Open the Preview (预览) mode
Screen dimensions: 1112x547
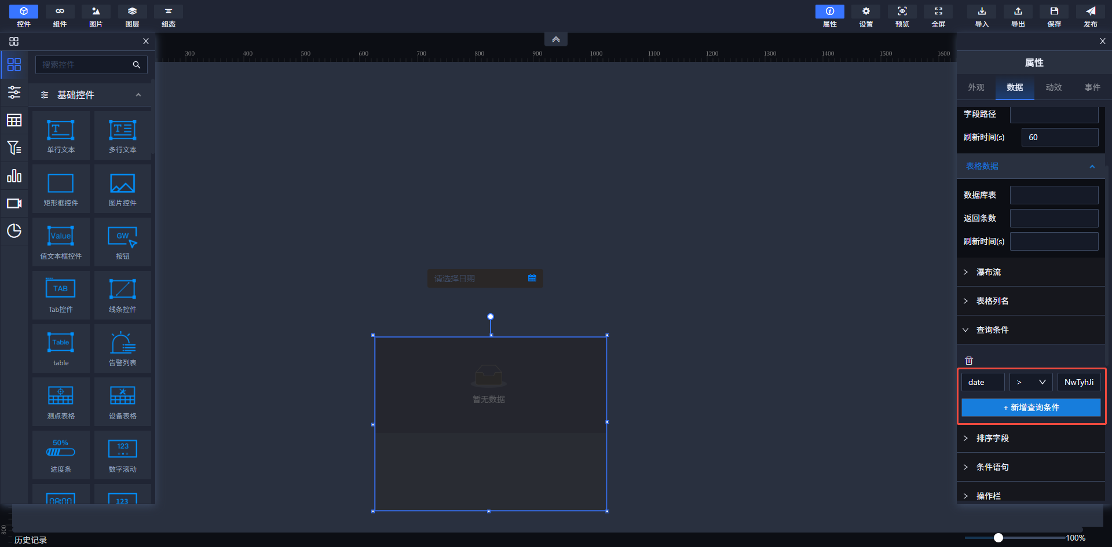[902, 16]
